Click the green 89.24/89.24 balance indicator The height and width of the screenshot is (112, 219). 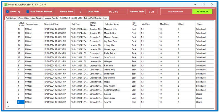(202, 12)
